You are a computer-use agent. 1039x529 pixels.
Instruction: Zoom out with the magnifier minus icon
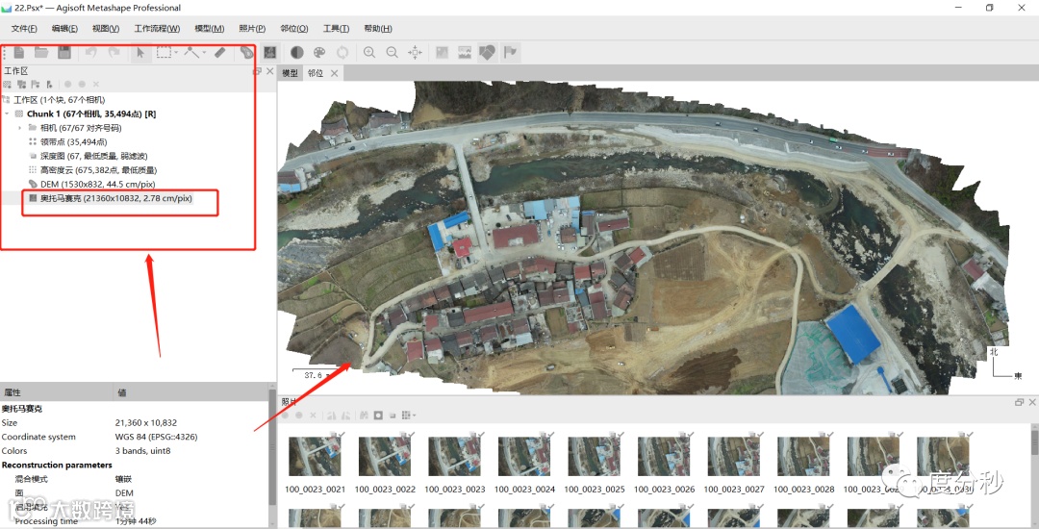[x=392, y=52]
